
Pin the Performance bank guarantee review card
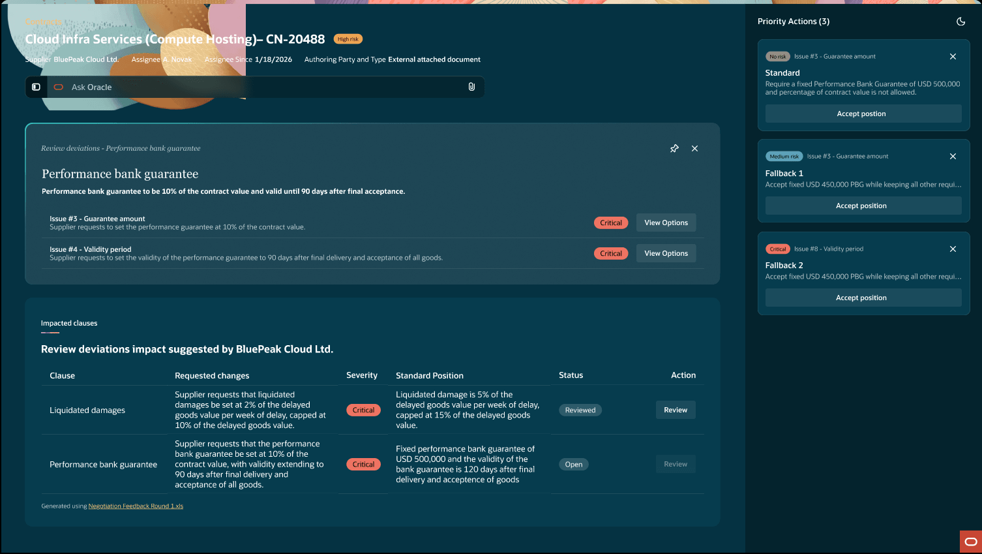(674, 148)
